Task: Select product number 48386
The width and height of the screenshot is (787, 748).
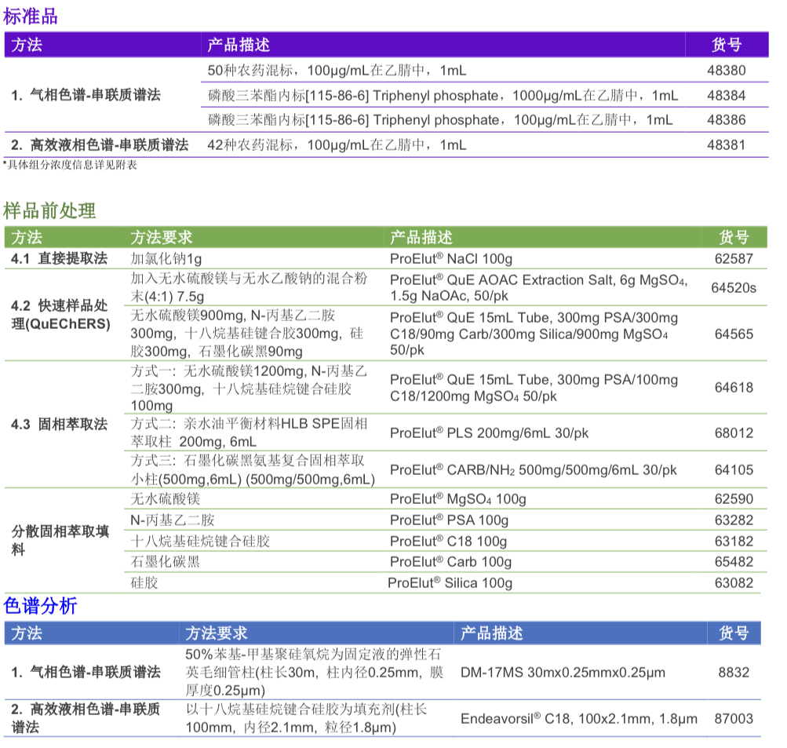Action: tap(727, 120)
